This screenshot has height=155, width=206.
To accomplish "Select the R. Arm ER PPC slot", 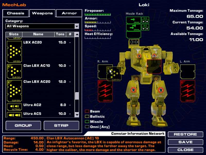I will coord(105,91).
